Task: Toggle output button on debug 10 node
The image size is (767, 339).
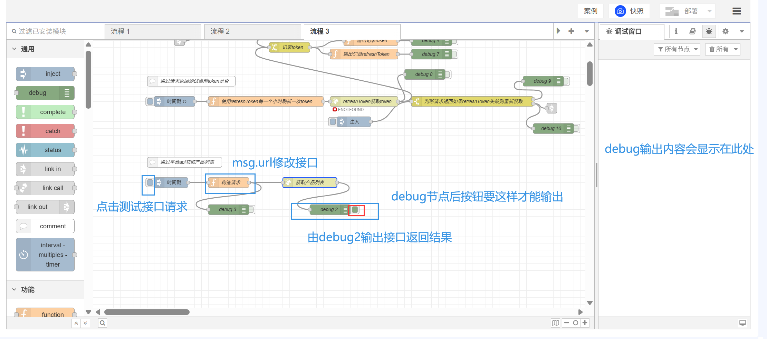Action: [576, 128]
